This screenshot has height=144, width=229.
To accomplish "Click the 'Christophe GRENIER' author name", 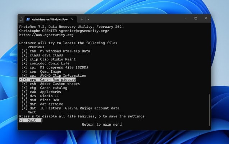I will click(38, 31).
